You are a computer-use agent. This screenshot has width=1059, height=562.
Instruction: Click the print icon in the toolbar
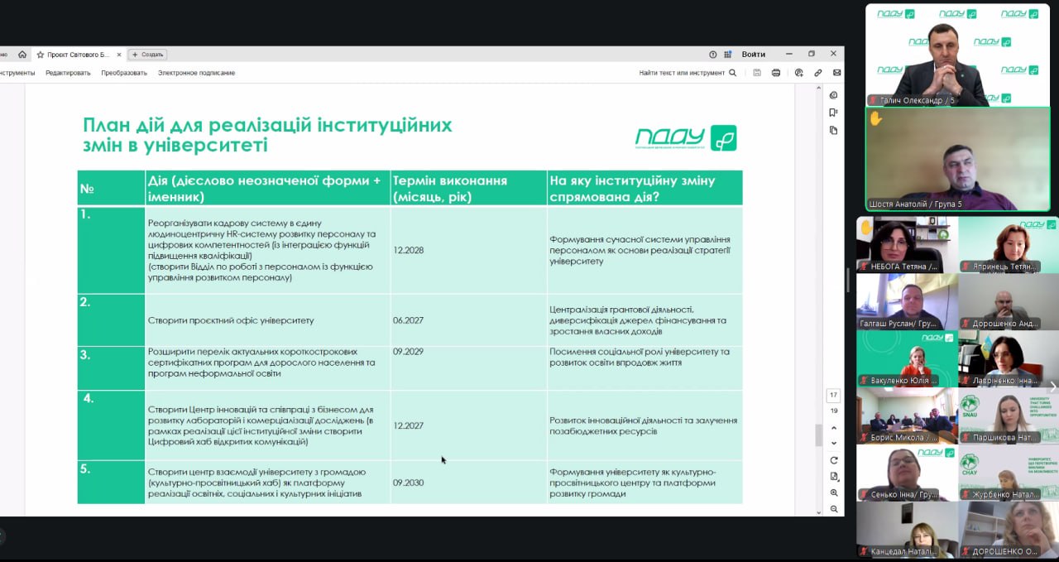(776, 73)
